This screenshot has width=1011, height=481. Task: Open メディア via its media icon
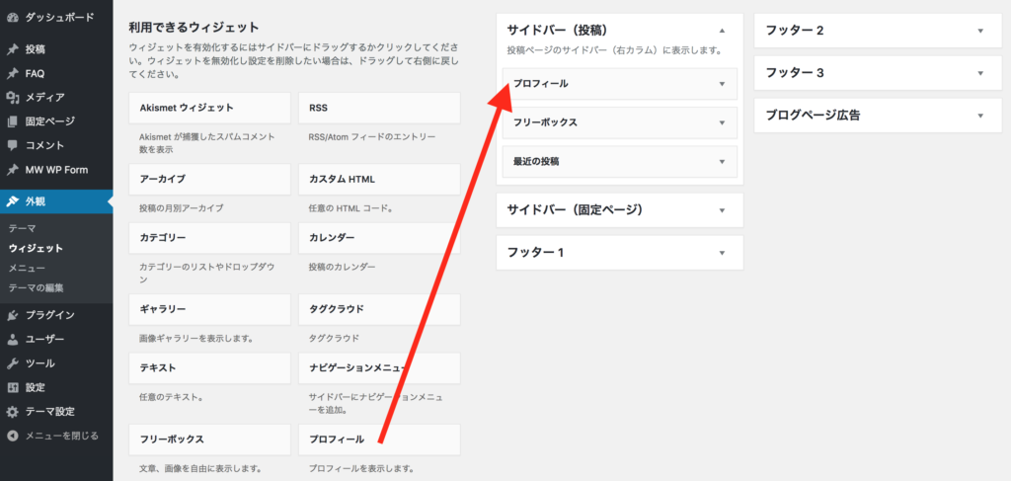pyautogui.click(x=12, y=97)
